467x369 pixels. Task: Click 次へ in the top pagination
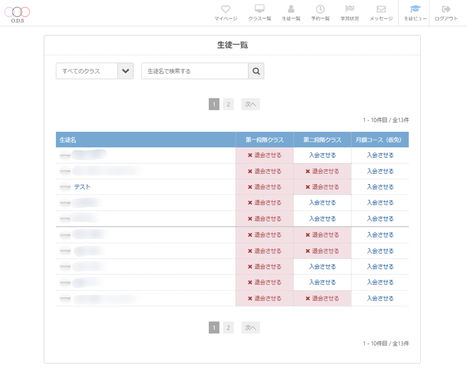[x=250, y=105]
